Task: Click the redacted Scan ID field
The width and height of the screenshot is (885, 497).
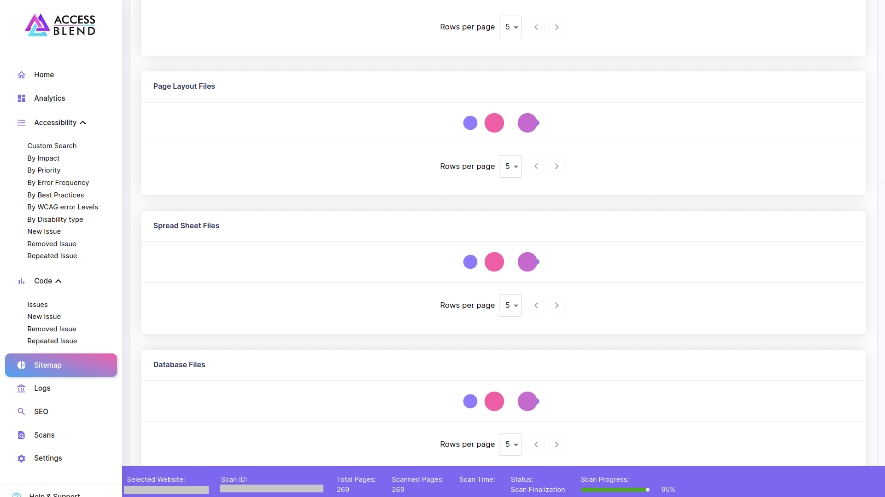Action: (272, 489)
